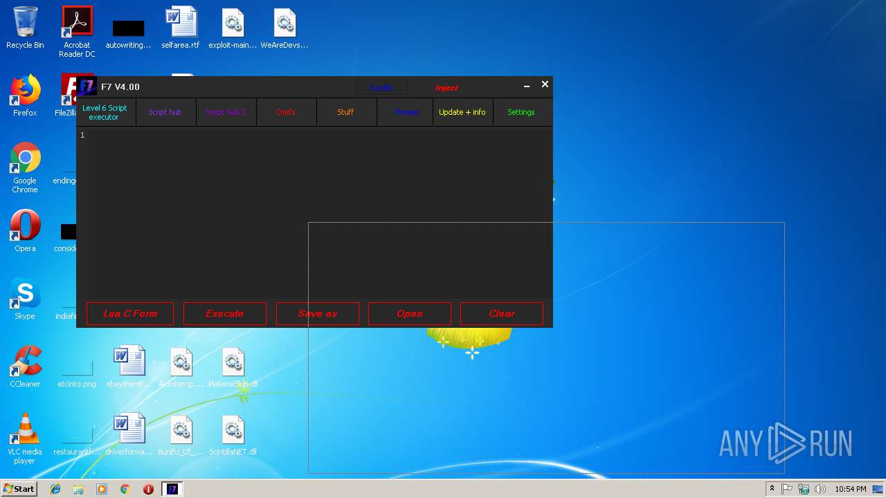Click the Credits button
Screen dimensions: 886x498
coord(381,87)
